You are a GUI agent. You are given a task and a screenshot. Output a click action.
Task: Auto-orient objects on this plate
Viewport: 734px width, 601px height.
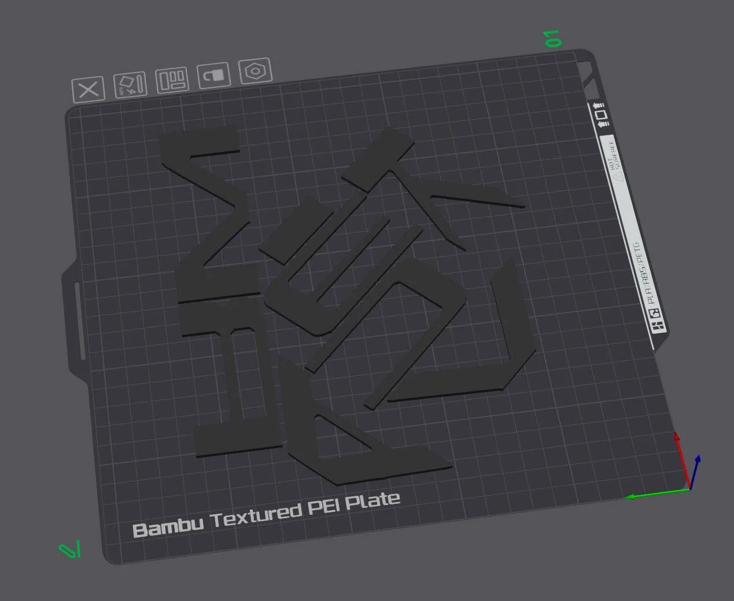[130, 84]
